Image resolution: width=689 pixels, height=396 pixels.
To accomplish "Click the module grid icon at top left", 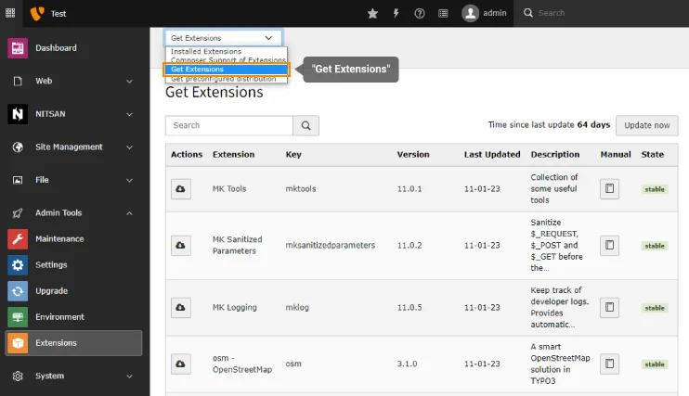I will pos(10,13).
